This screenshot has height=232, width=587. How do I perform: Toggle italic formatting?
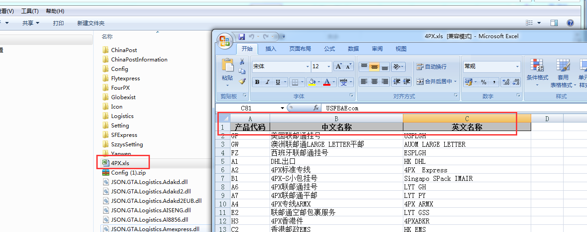point(267,82)
